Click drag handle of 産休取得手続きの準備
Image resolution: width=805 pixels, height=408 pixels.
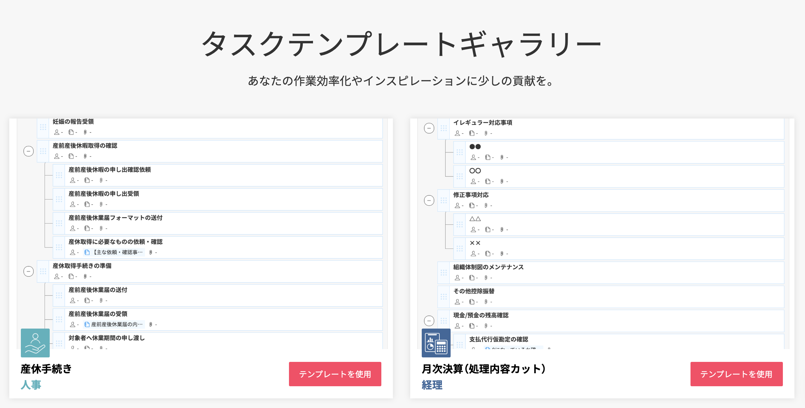click(43, 272)
